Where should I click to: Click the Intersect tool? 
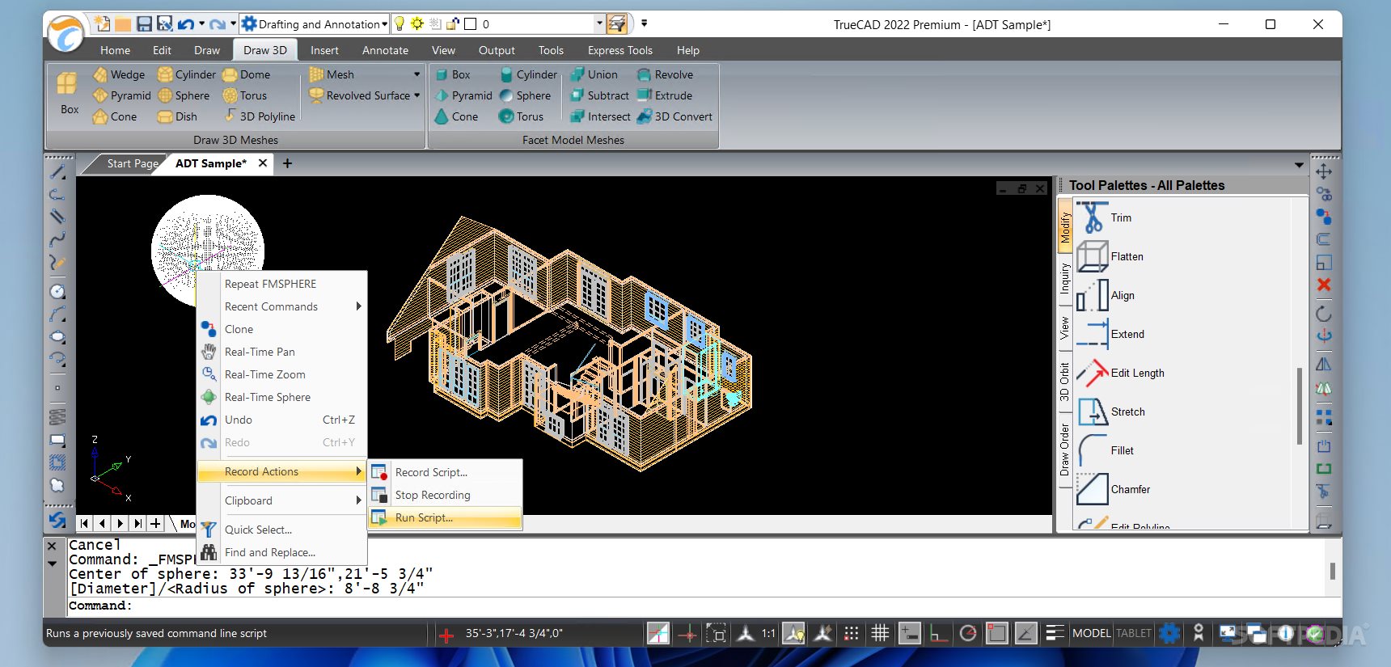tap(600, 116)
